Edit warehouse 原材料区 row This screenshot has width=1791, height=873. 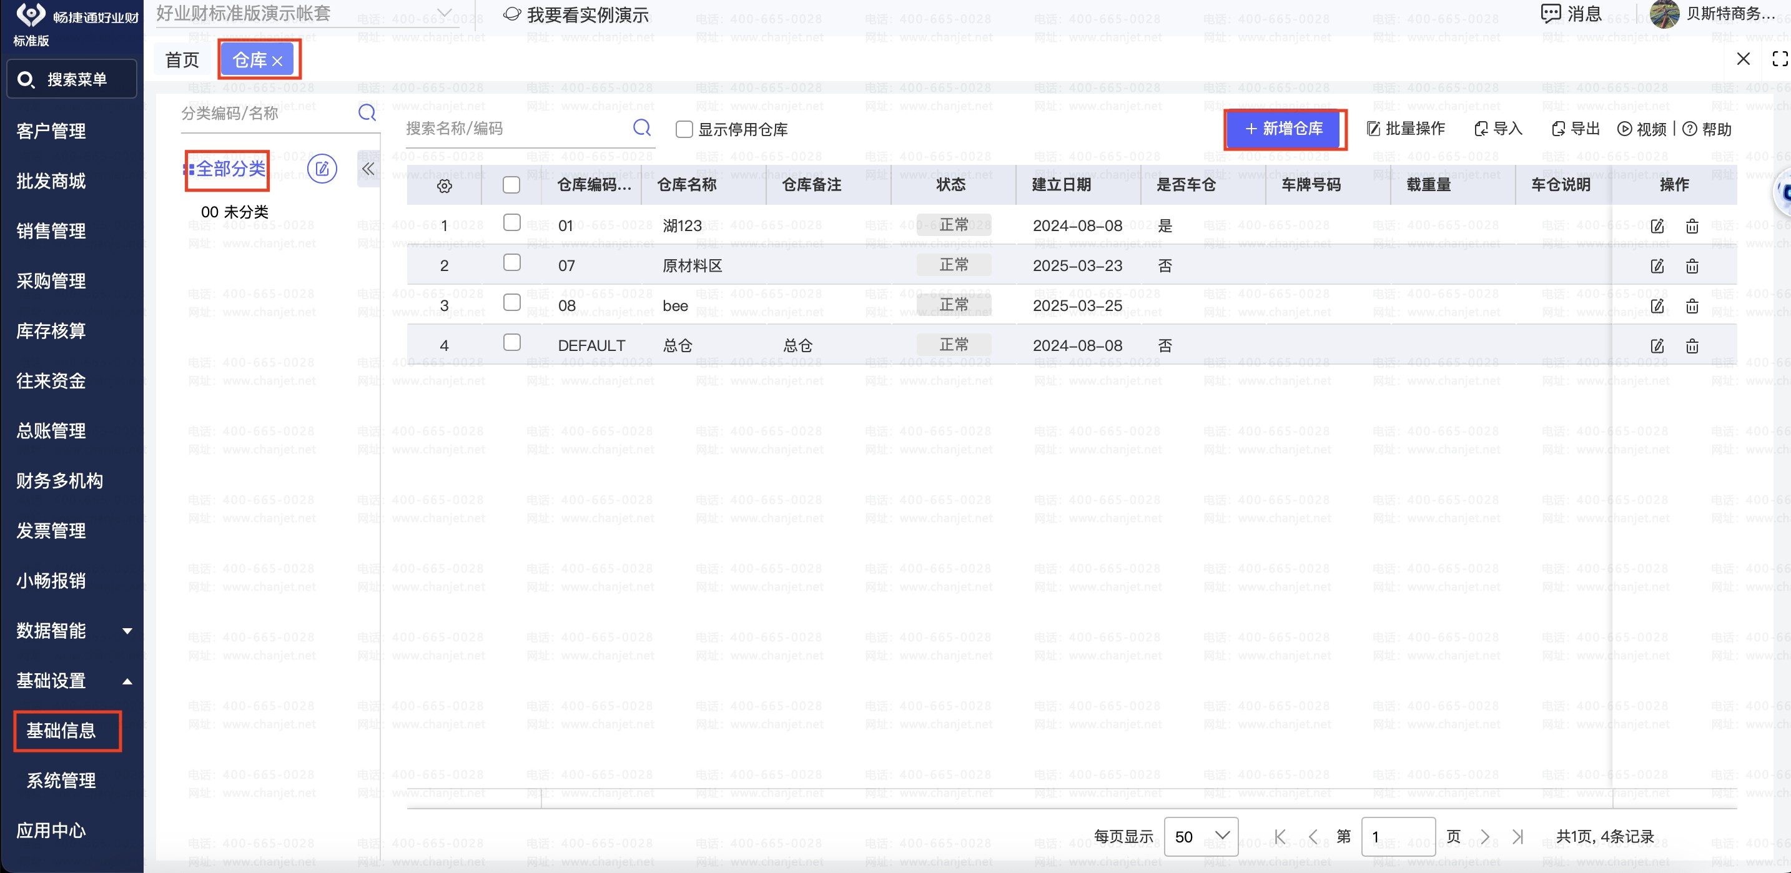pos(1657,266)
